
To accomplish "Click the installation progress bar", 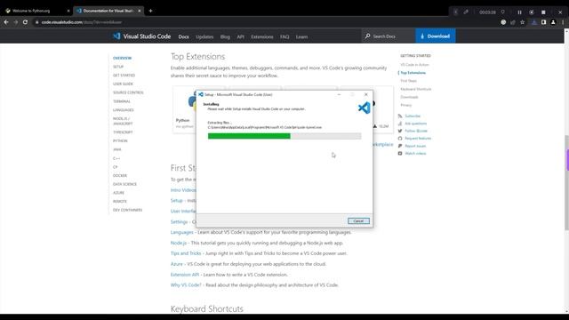I will click(x=284, y=136).
